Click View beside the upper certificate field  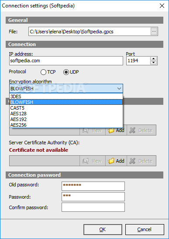[x=93, y=131]
